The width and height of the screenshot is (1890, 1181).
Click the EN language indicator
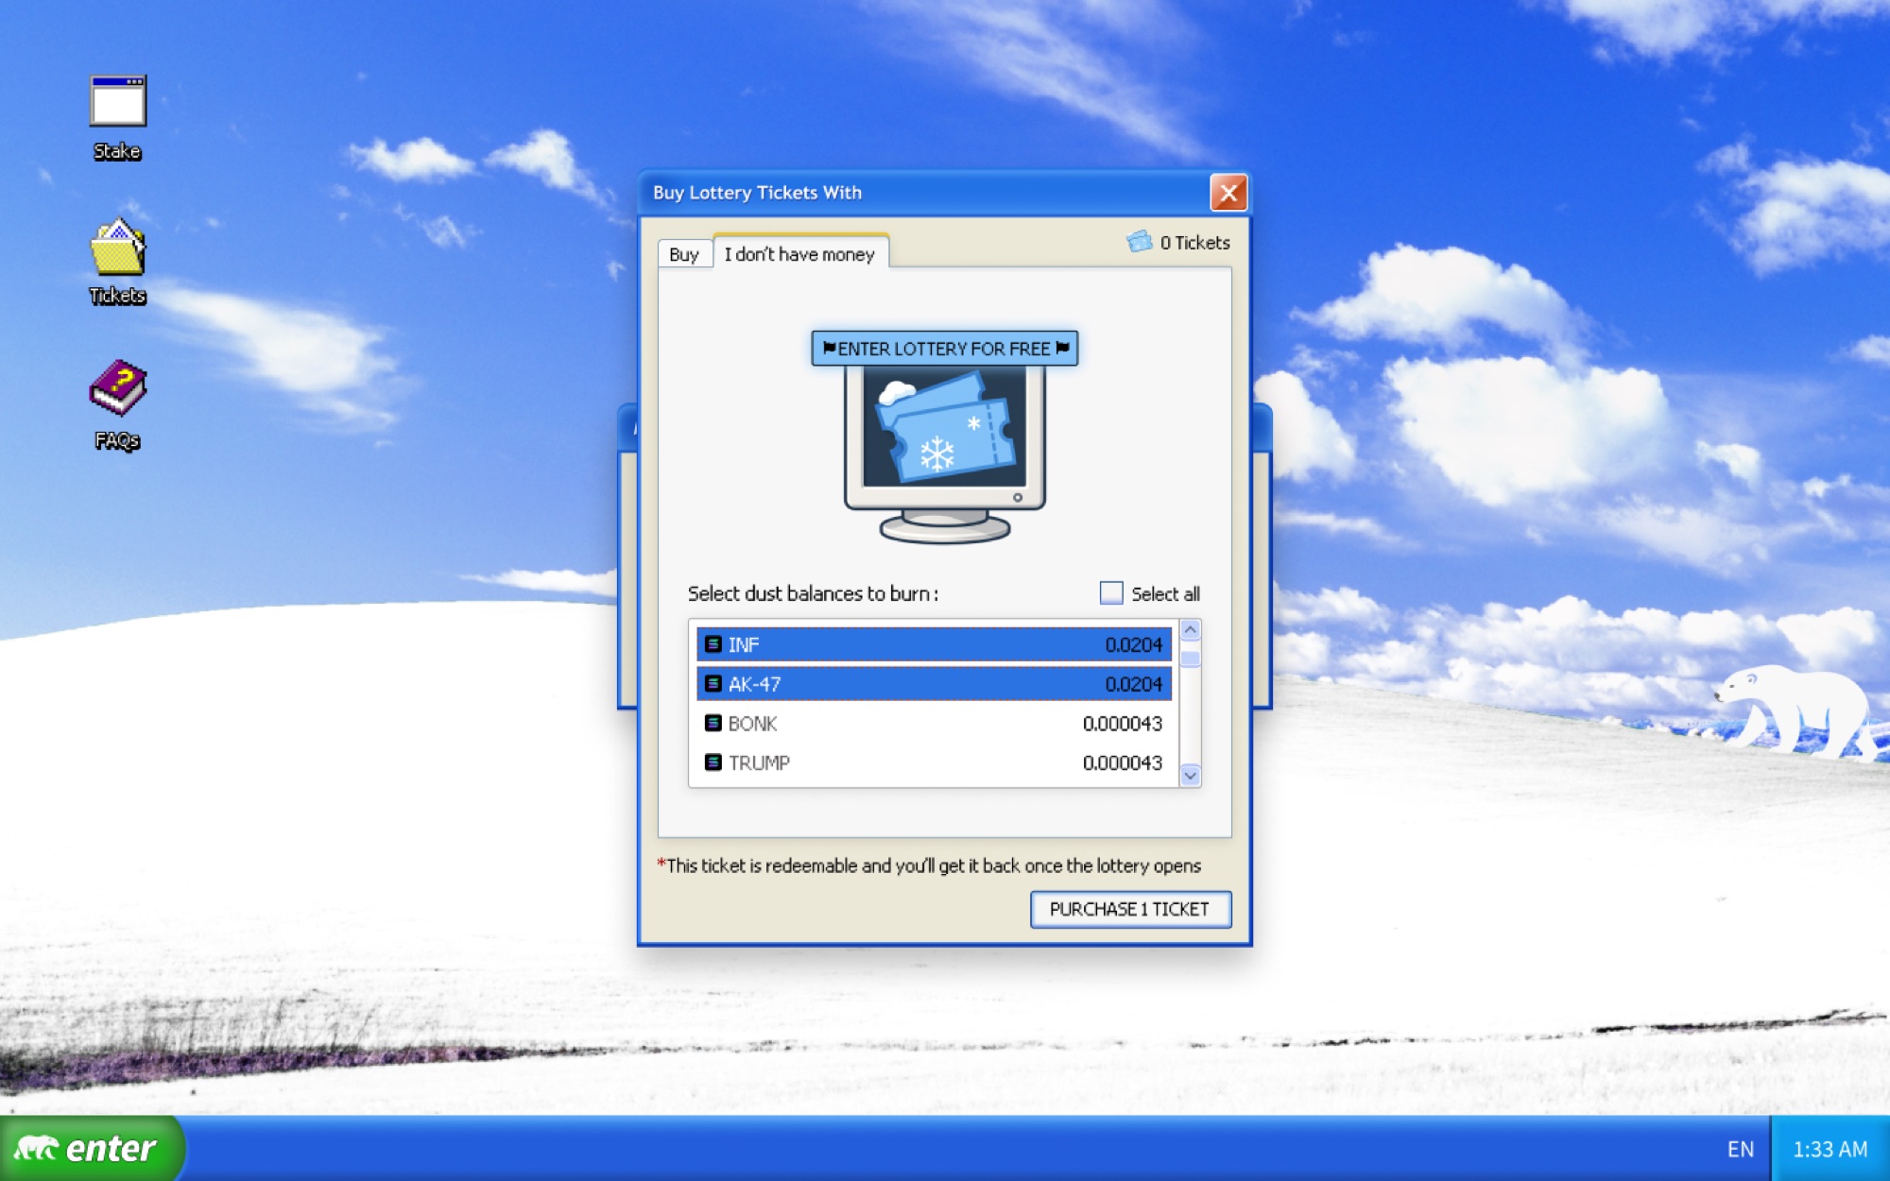(1740, 1149)
